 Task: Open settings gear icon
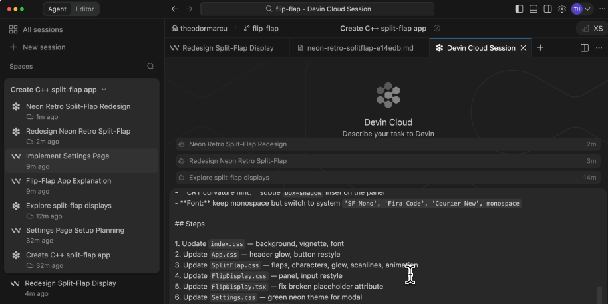tap(562, 9)
